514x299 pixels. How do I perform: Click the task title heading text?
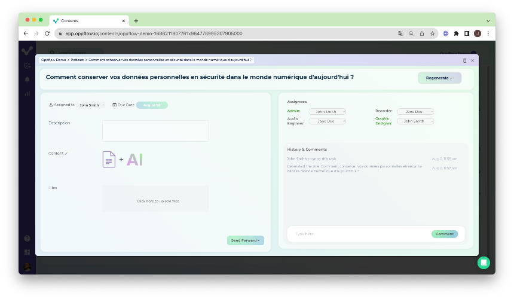pyautogui.click(x=200, y=77)
